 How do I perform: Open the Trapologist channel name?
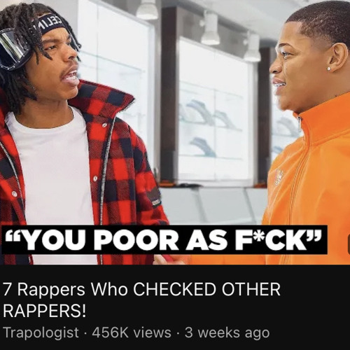click(41, 332)
